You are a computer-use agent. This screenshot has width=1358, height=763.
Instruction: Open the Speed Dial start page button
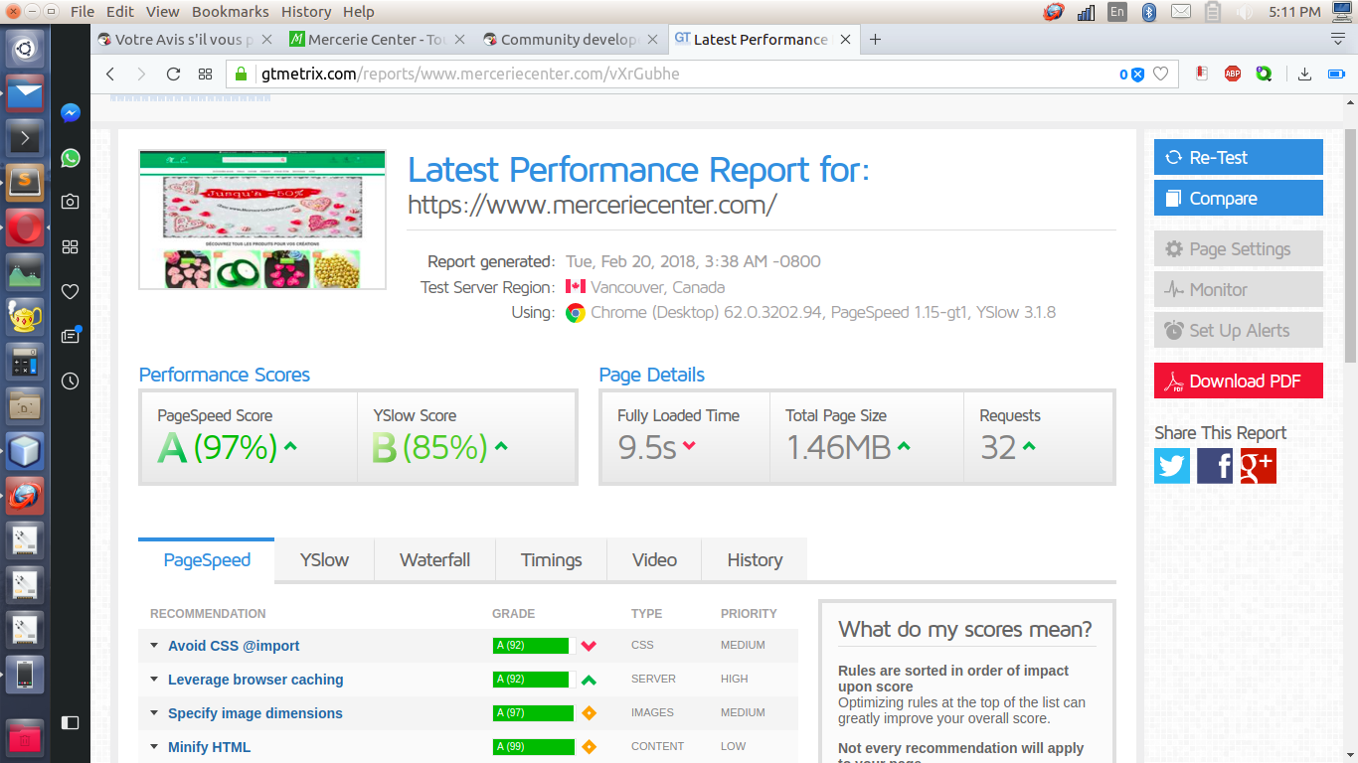click(x=205, y=74)
